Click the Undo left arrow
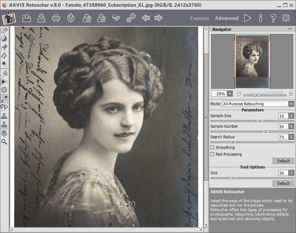This screenshot has height=233, width=296. 145,18
